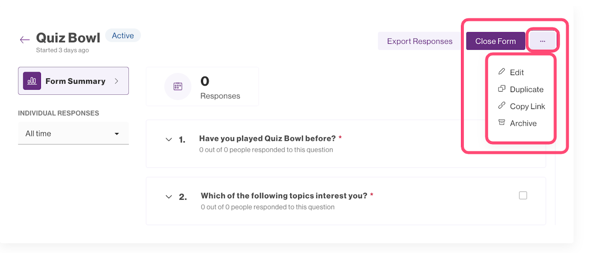
Task: Open the three-dot more options button
Action: (543, 41)
